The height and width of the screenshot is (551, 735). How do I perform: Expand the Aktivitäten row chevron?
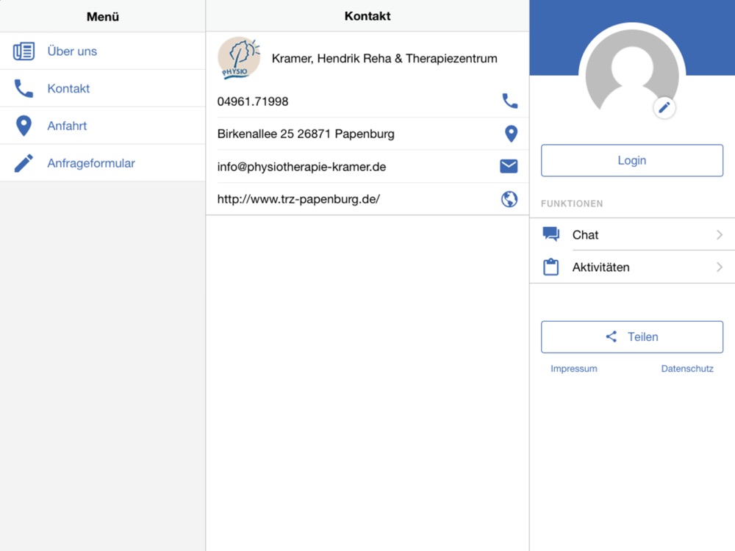(x=720, y=267)
